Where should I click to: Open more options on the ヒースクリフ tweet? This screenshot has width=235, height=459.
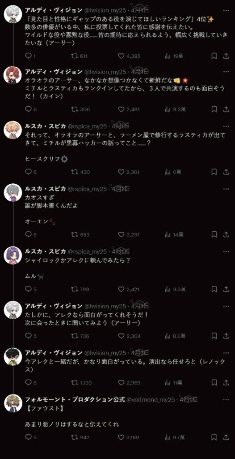pos(226,126)
